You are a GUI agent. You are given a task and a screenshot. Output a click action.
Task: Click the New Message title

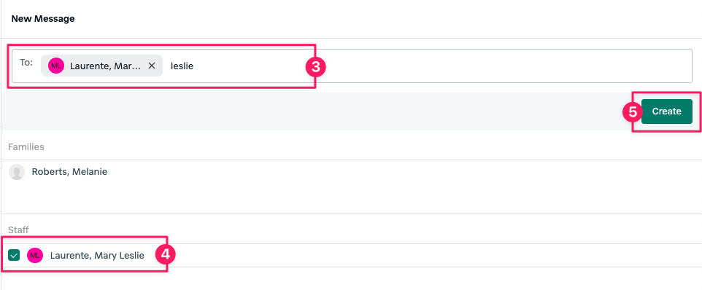click(43, 19)
